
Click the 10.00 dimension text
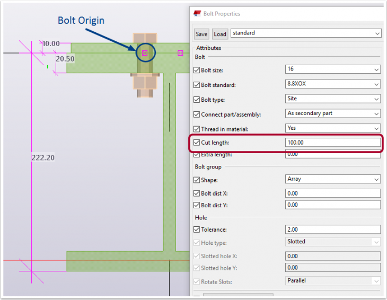[x=51, y=43]
